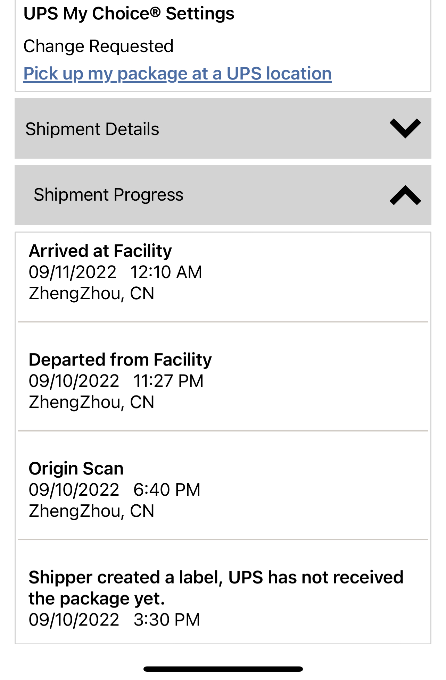Tap the 09/10/2022 6:40 PM timestamp

114,490
